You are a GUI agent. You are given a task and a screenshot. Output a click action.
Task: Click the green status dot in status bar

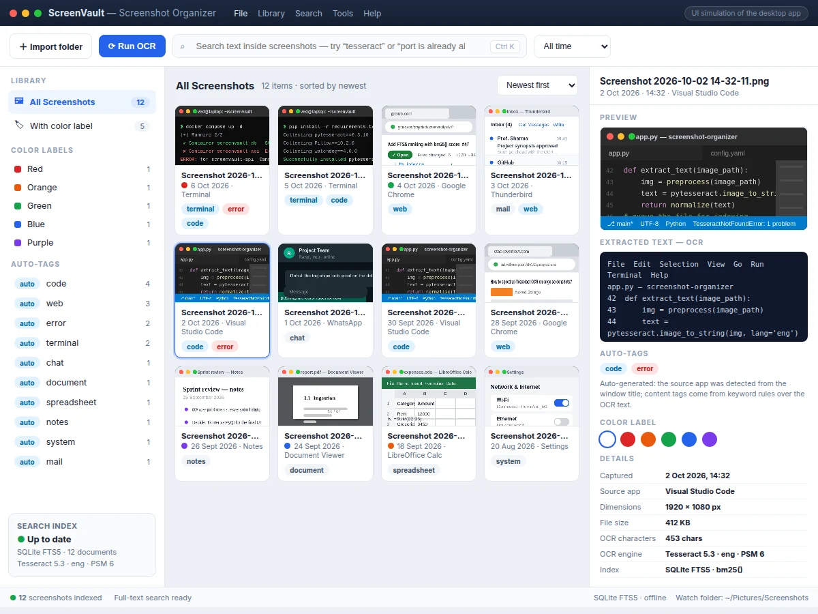point(13,598)
